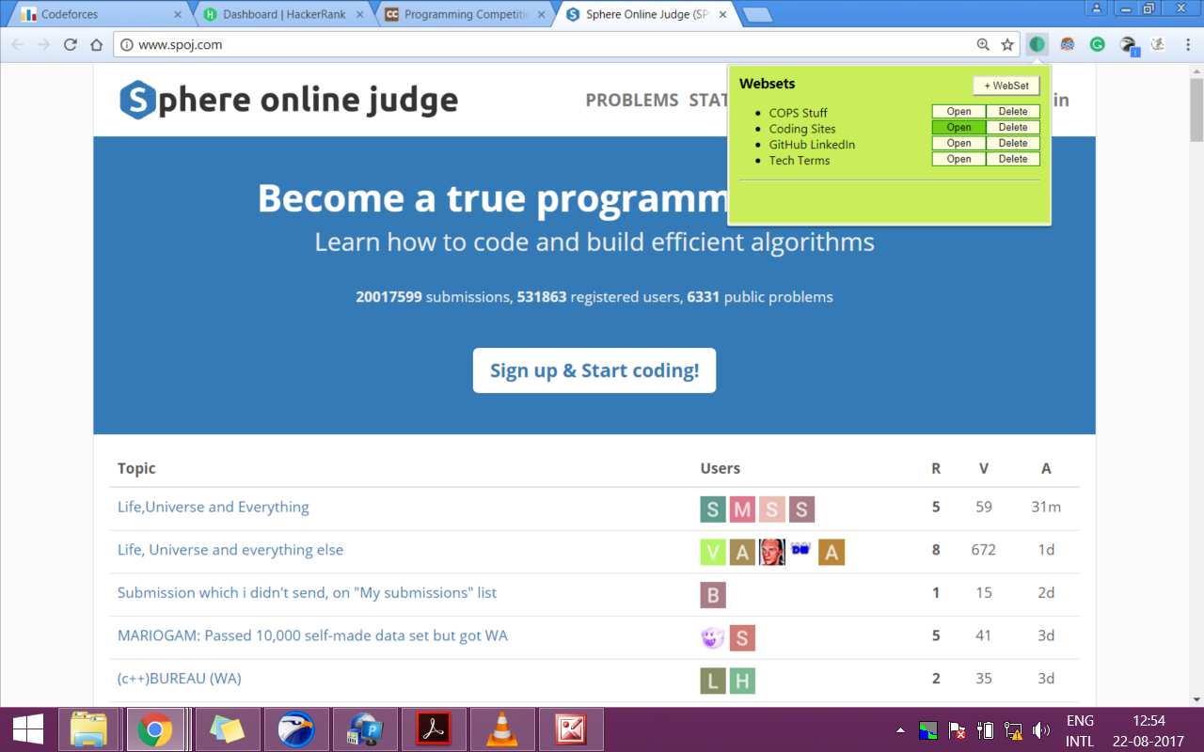The image size is (1204, 752).
Task: Open the Tech Terms webset
Action: point(958,160)
